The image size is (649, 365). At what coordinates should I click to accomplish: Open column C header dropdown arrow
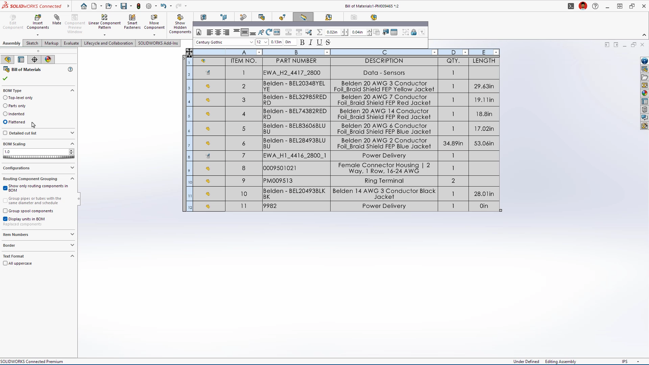pyautogui.click(x=434, y=52)
